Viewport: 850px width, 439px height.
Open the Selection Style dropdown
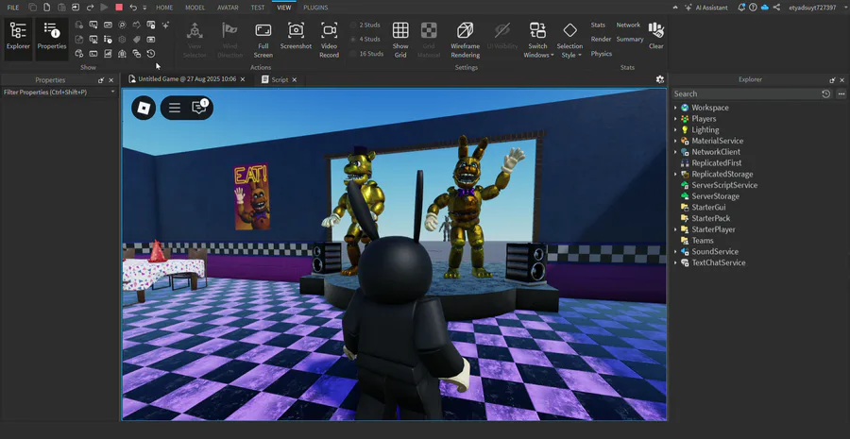[x=569, y=40]
